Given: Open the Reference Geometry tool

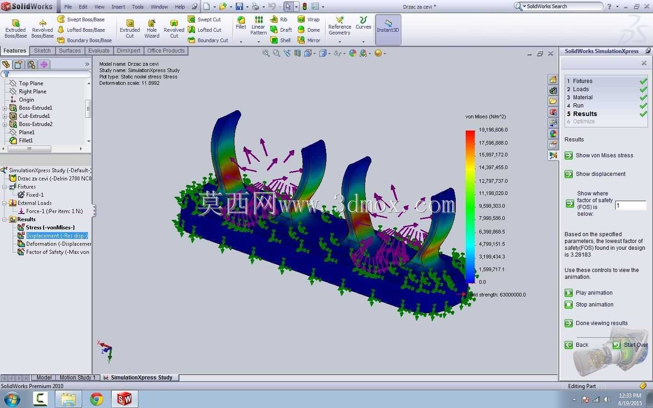Looking at the screenshot, I should point(340,26).
